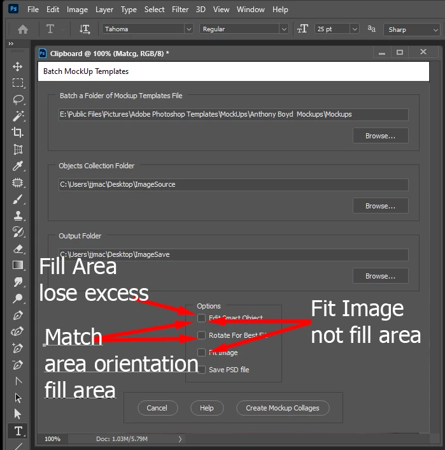The image size is (445, 450).
Task: Select the Gradient tool
Action: (x=18, y=265)
